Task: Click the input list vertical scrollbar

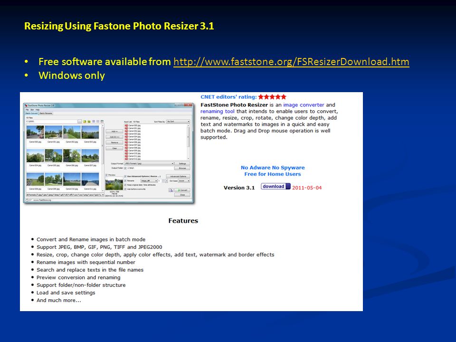Action: point(189,142)
